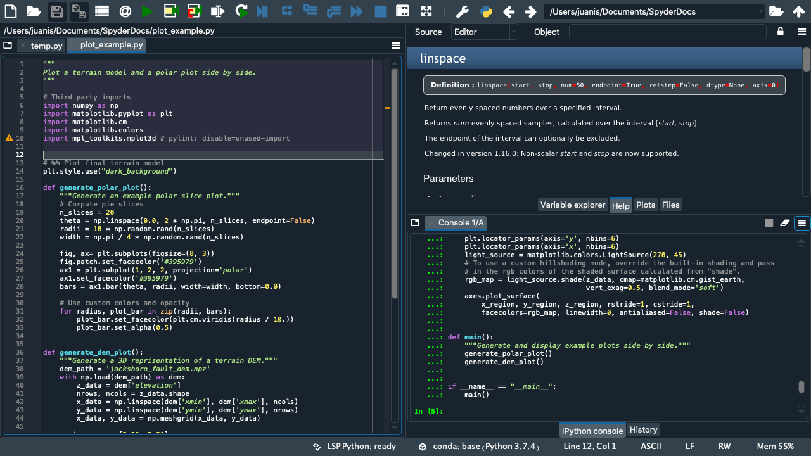The width and height of the screenshot is (811, 456).
Task: Switch to the History tab
Action: [643, 430]
